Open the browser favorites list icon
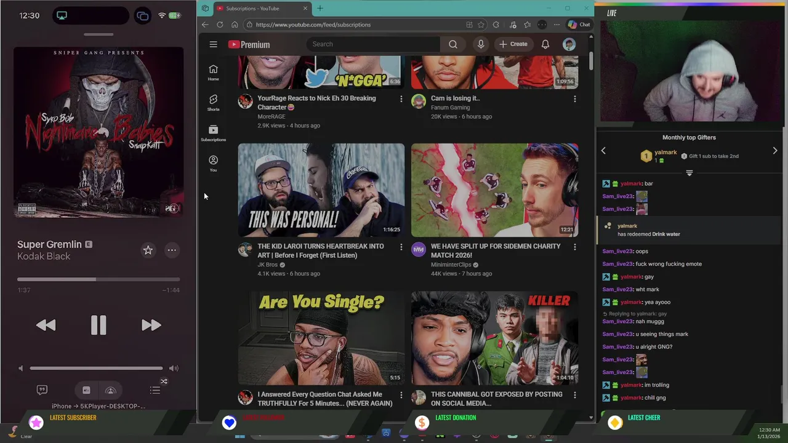Viewport: 788px width, 443px height. pos(528,25)
